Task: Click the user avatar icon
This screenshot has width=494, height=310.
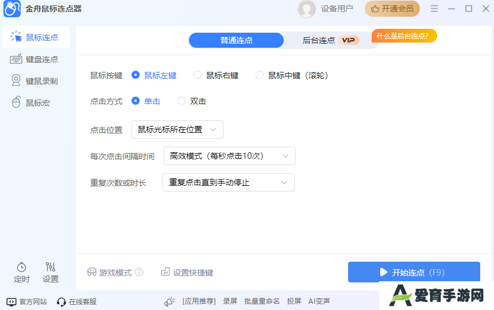Action: click(306, 9)
